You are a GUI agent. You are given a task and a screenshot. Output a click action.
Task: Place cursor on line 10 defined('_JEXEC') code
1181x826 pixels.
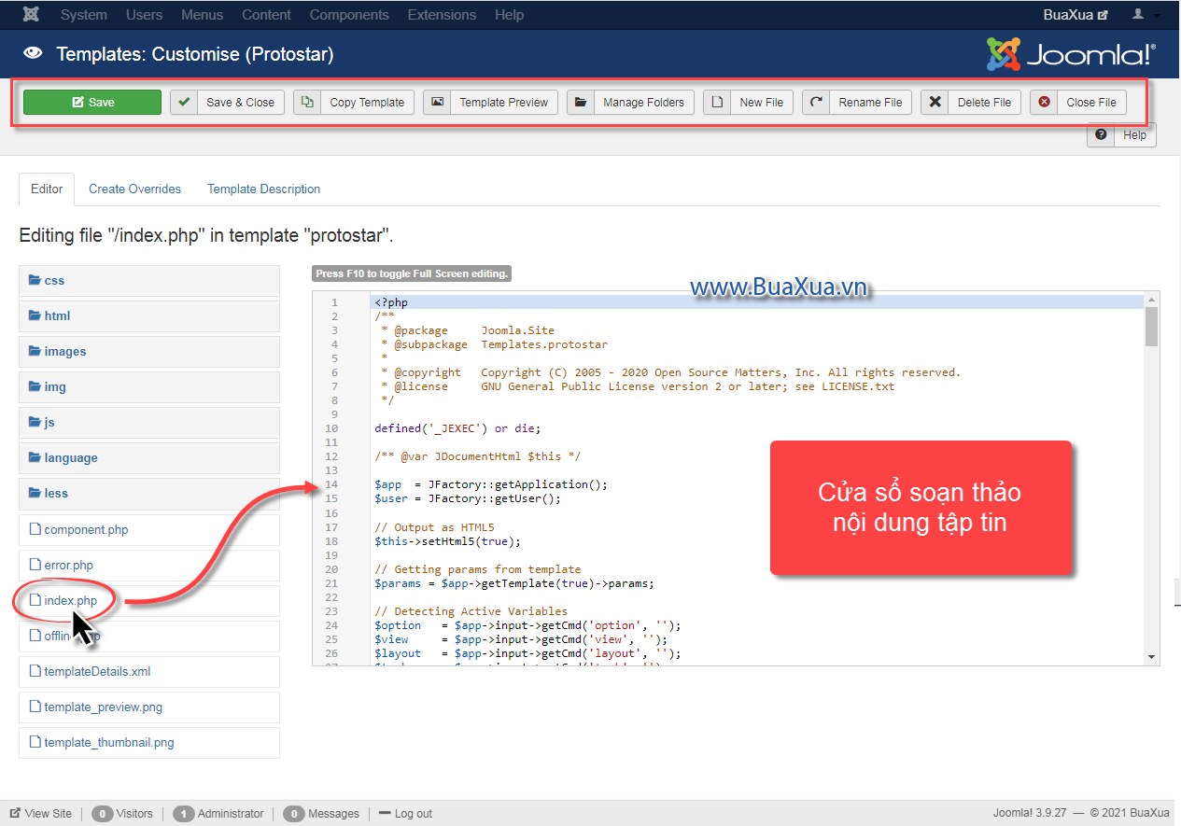click(x=457, y=428)
